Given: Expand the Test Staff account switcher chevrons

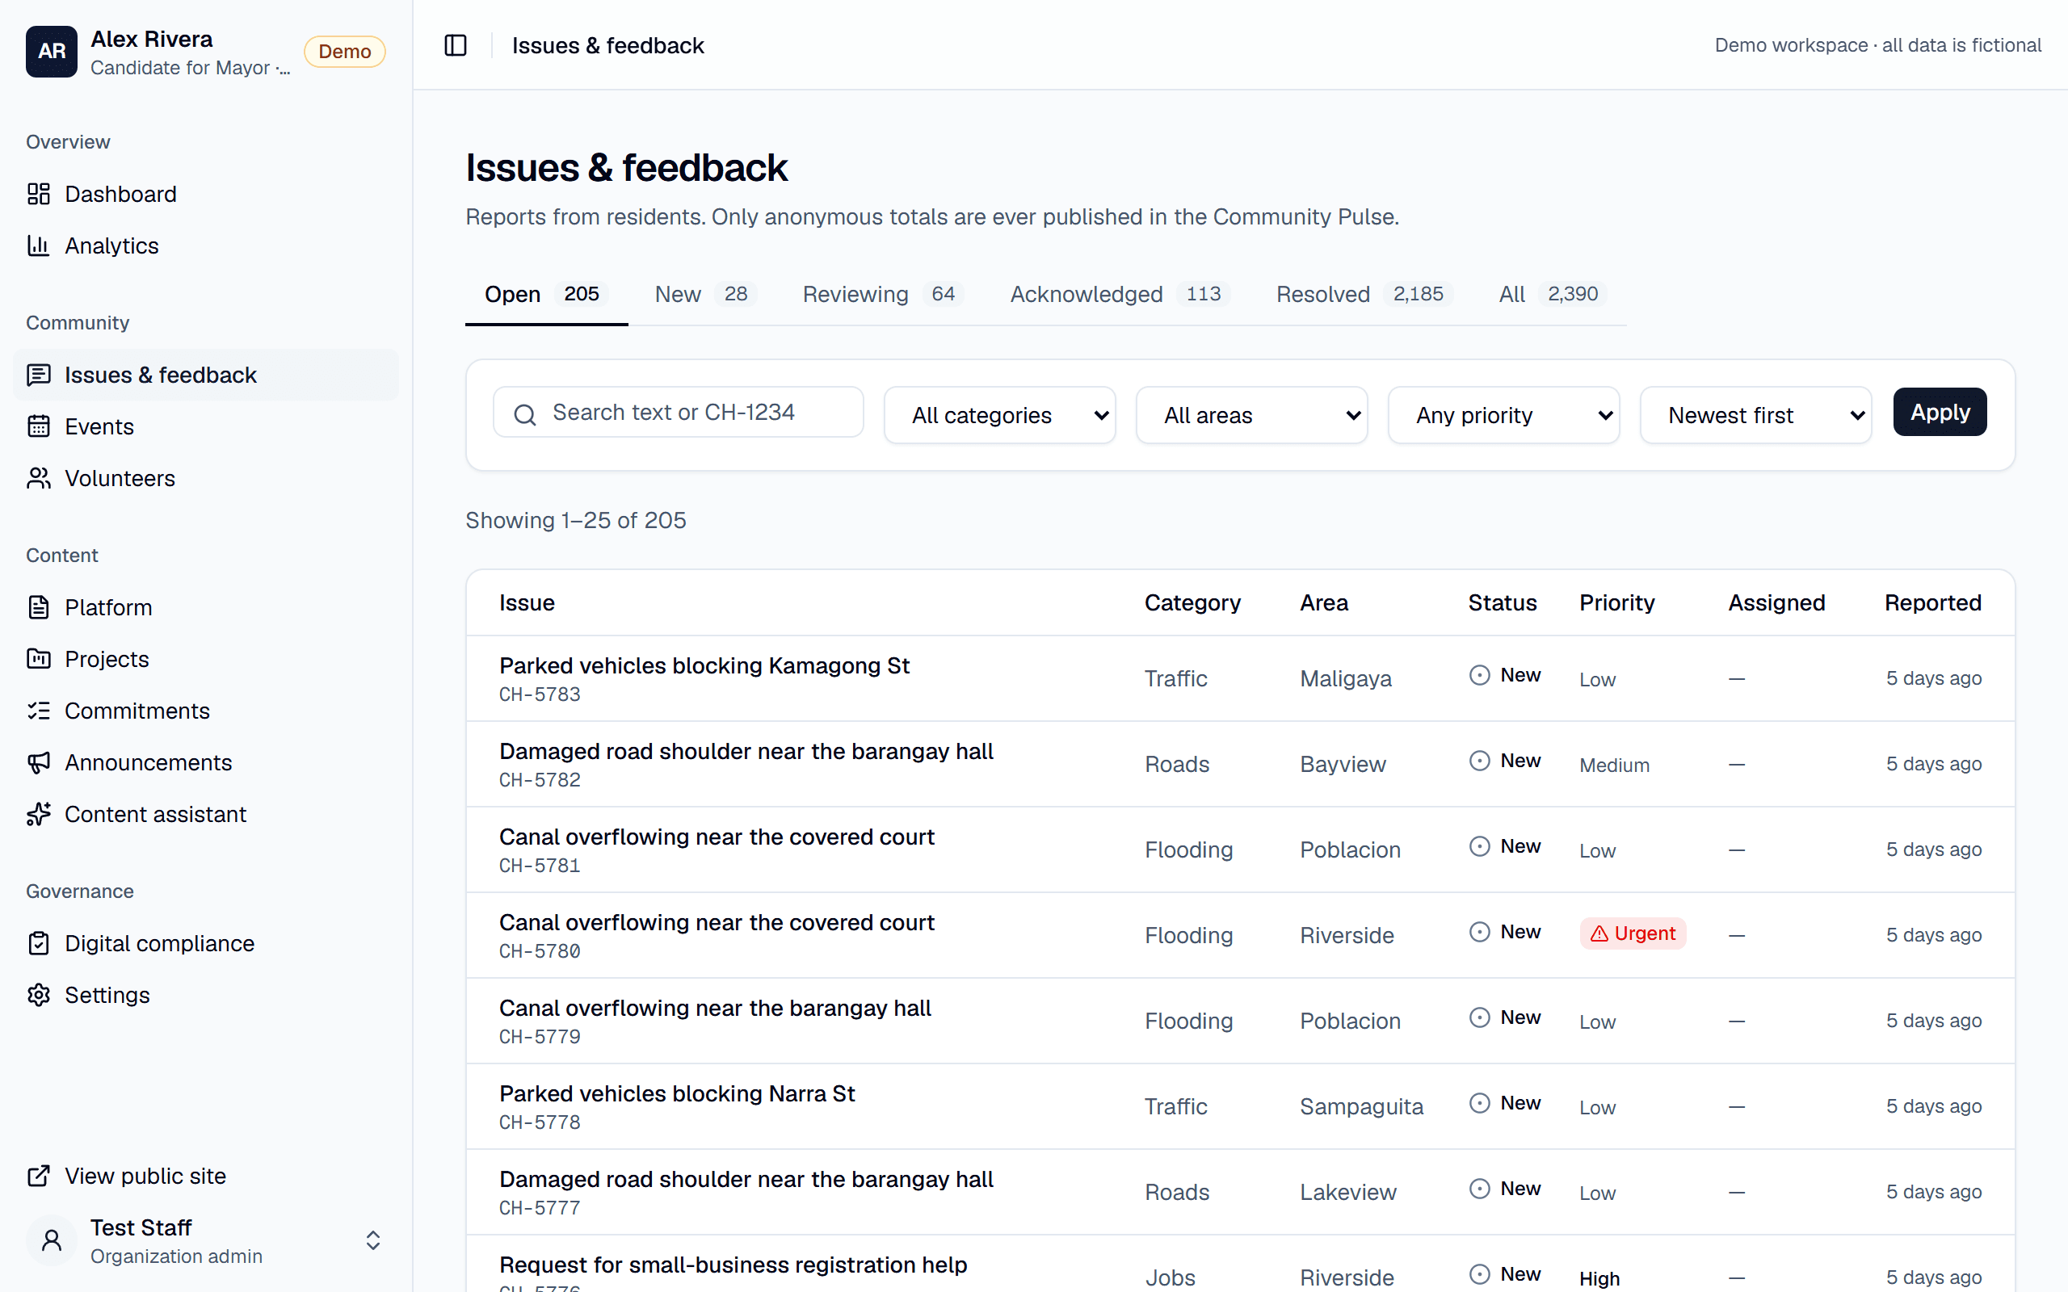Looking at the screenshot, I should click(372, 1241).
